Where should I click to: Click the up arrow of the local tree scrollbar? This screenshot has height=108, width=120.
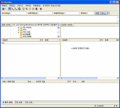(x=58, y=28)
